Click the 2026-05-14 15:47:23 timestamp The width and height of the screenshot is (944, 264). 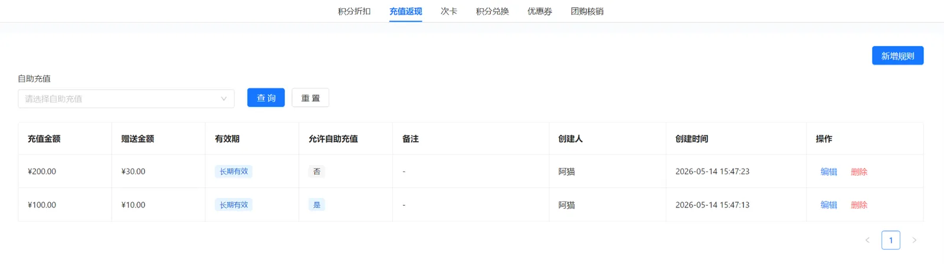point(712,171)
